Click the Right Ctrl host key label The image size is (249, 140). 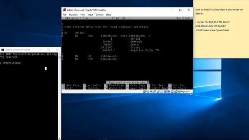[x=185, y=91]
